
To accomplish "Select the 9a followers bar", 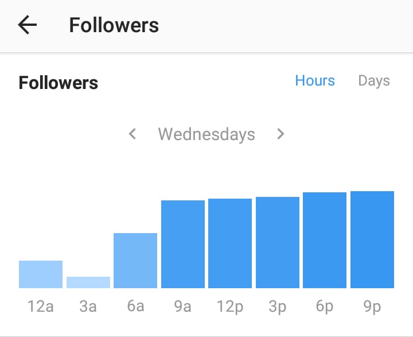I will click(183, 244).
